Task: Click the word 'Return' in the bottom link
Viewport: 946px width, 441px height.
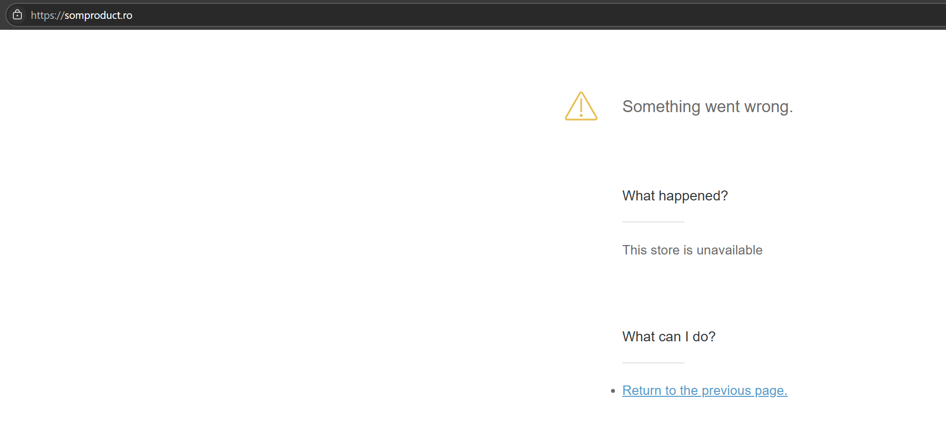Action: pyautogui.click(x=642, y=390)
